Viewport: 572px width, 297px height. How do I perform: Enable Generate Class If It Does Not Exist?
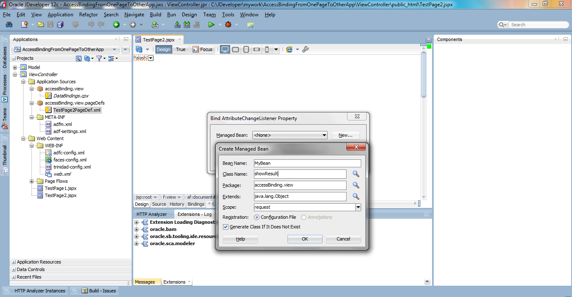tap(225, 227)
